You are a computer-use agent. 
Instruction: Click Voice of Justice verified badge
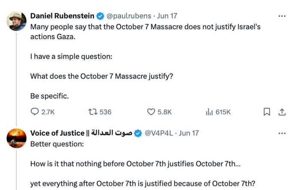138,133
